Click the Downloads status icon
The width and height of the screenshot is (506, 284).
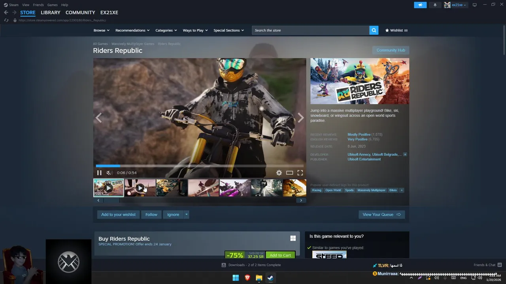coord(224,265)
